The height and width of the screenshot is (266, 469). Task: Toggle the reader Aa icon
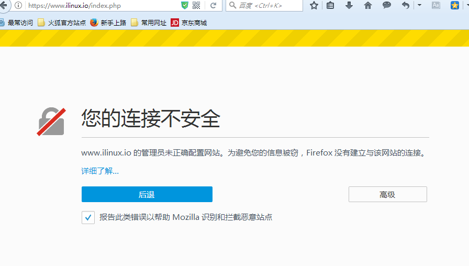click(436, 5)
